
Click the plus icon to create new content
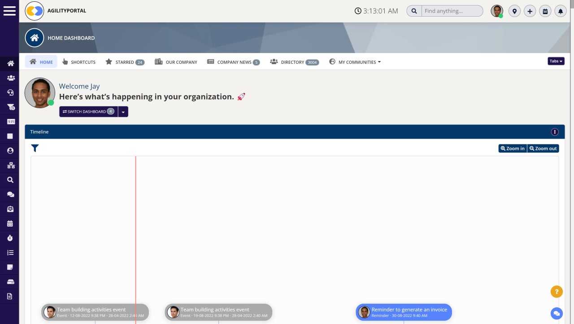pos(530,11)
